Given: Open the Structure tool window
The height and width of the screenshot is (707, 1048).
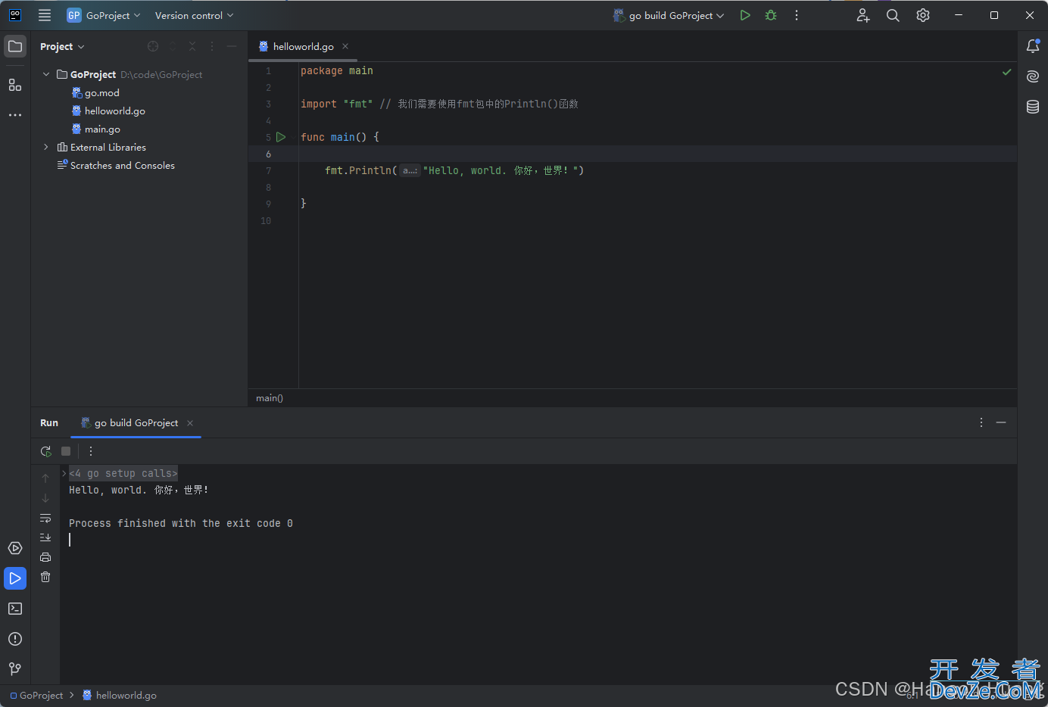Looking at the screenshot, I should (x=15, y=85).
